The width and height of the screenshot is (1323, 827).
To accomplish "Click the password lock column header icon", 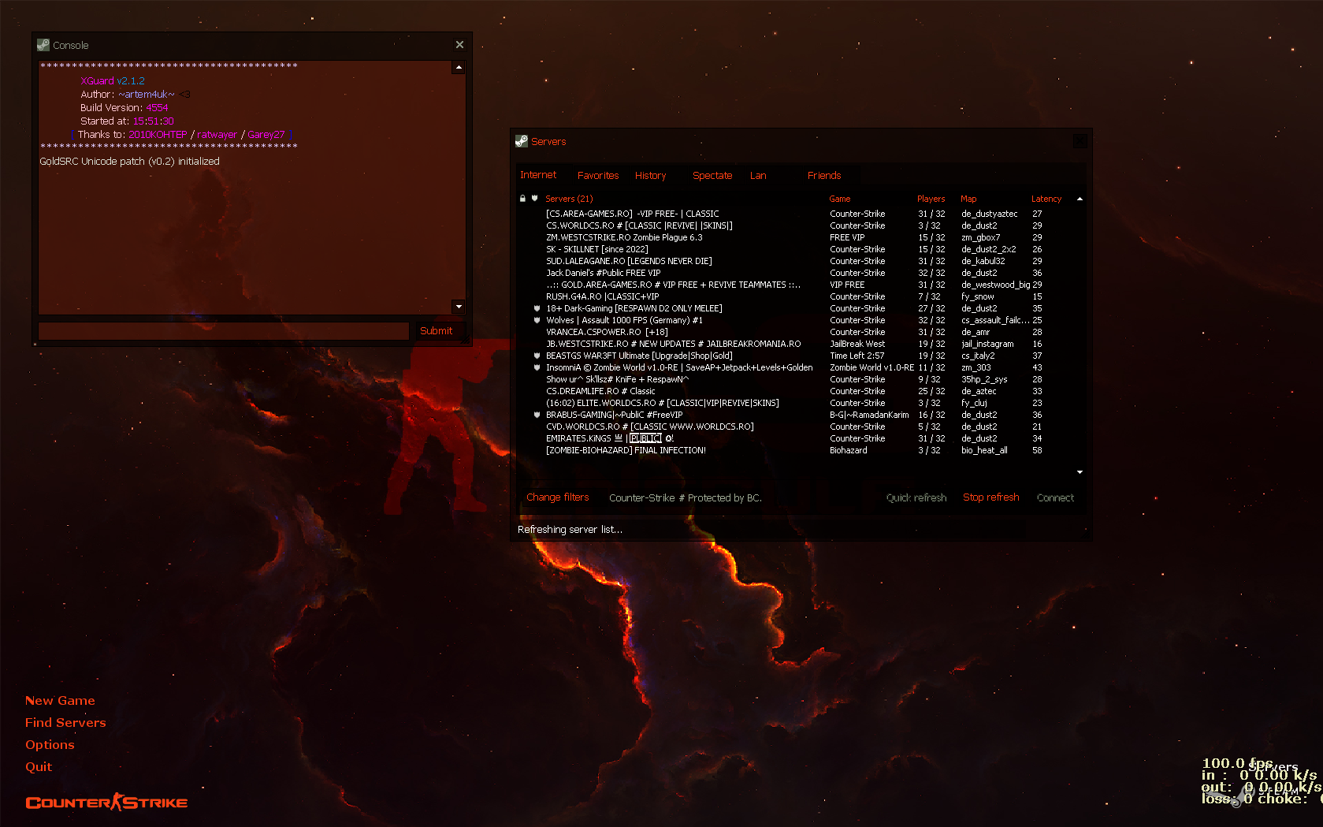I will (x=522, y=199).
